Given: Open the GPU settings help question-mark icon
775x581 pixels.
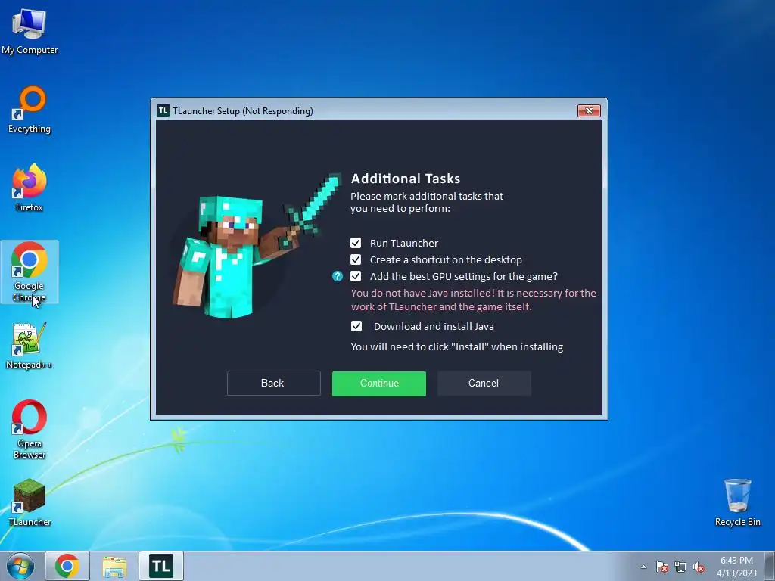Looking at the screenshot, I should point(337,276).
